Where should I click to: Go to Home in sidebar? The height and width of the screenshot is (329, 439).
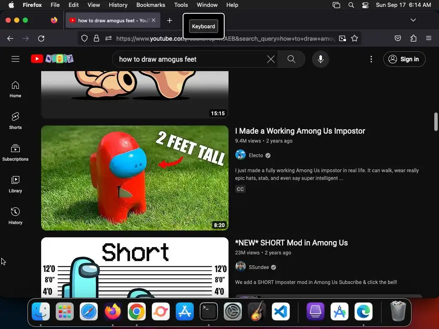(15, 90)
